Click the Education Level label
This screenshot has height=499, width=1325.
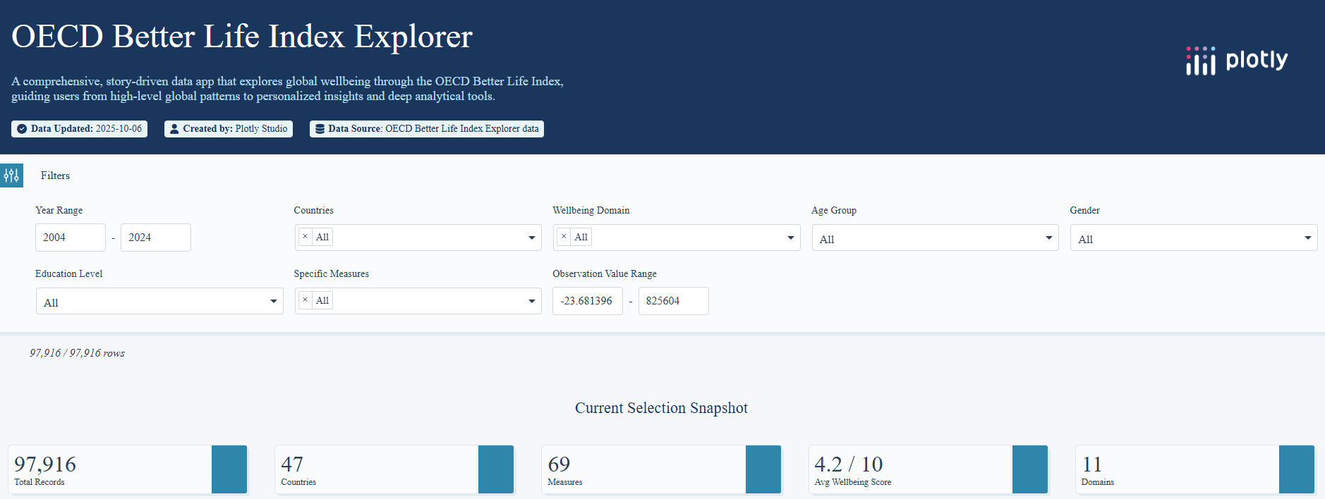69,273
